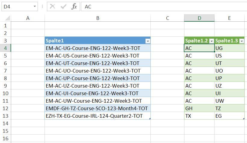Select cell with EZH-TX-EG-Course-IRL-124-Quarter2-TOT
Screen dimensions: 247x143
[98, 116]
